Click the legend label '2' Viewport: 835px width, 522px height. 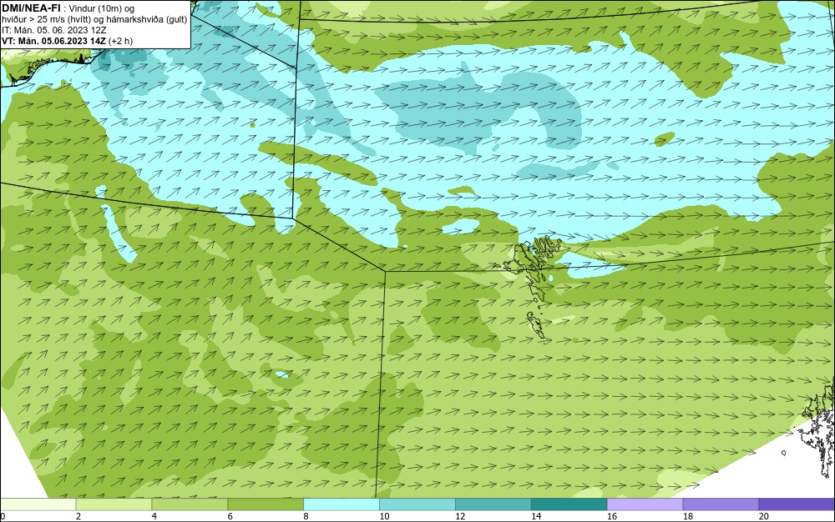click(x=78, y=516)
